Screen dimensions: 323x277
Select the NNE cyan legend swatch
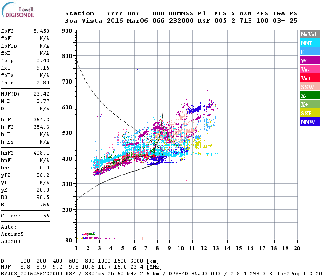[310, 43]
